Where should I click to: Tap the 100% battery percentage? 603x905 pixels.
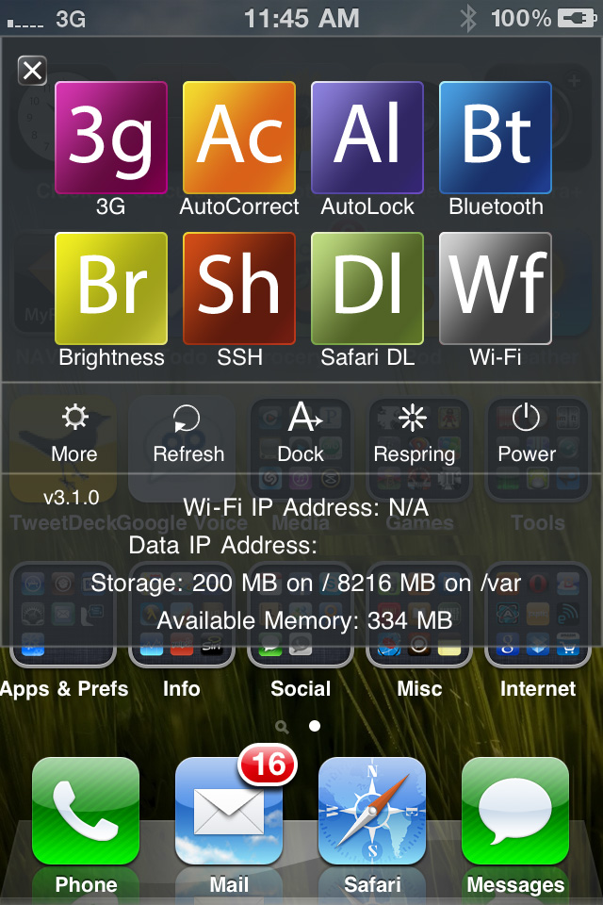(x=521, y=19)
